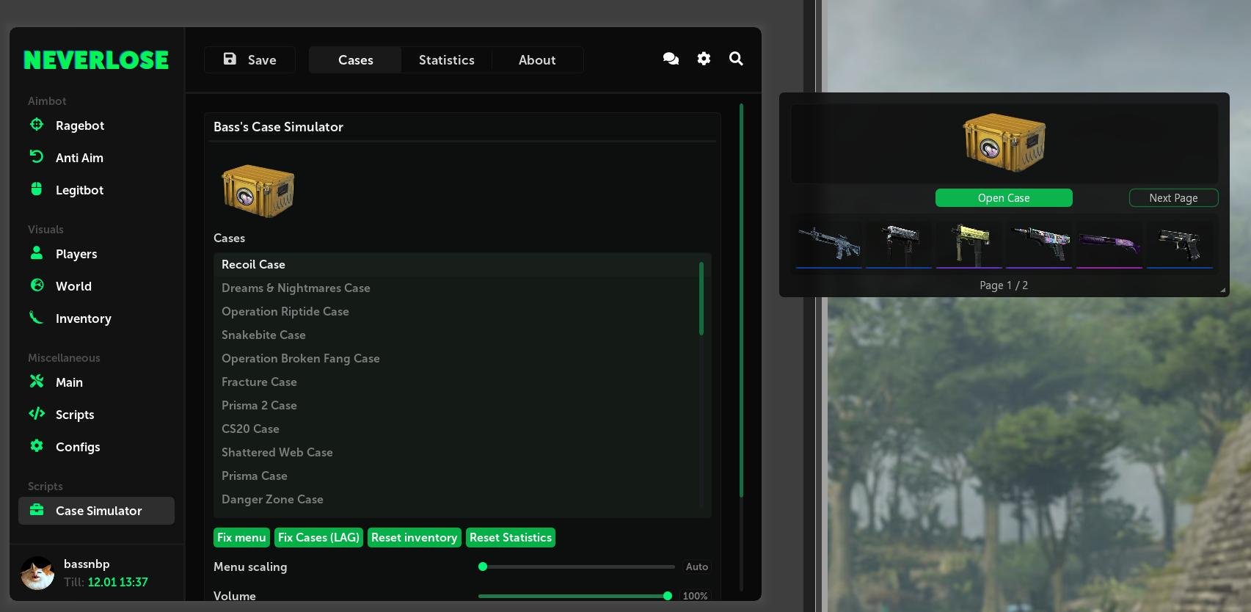
Task: Click case crate image in popup window
Action: pyautogui.click(x=1004, y=142)
